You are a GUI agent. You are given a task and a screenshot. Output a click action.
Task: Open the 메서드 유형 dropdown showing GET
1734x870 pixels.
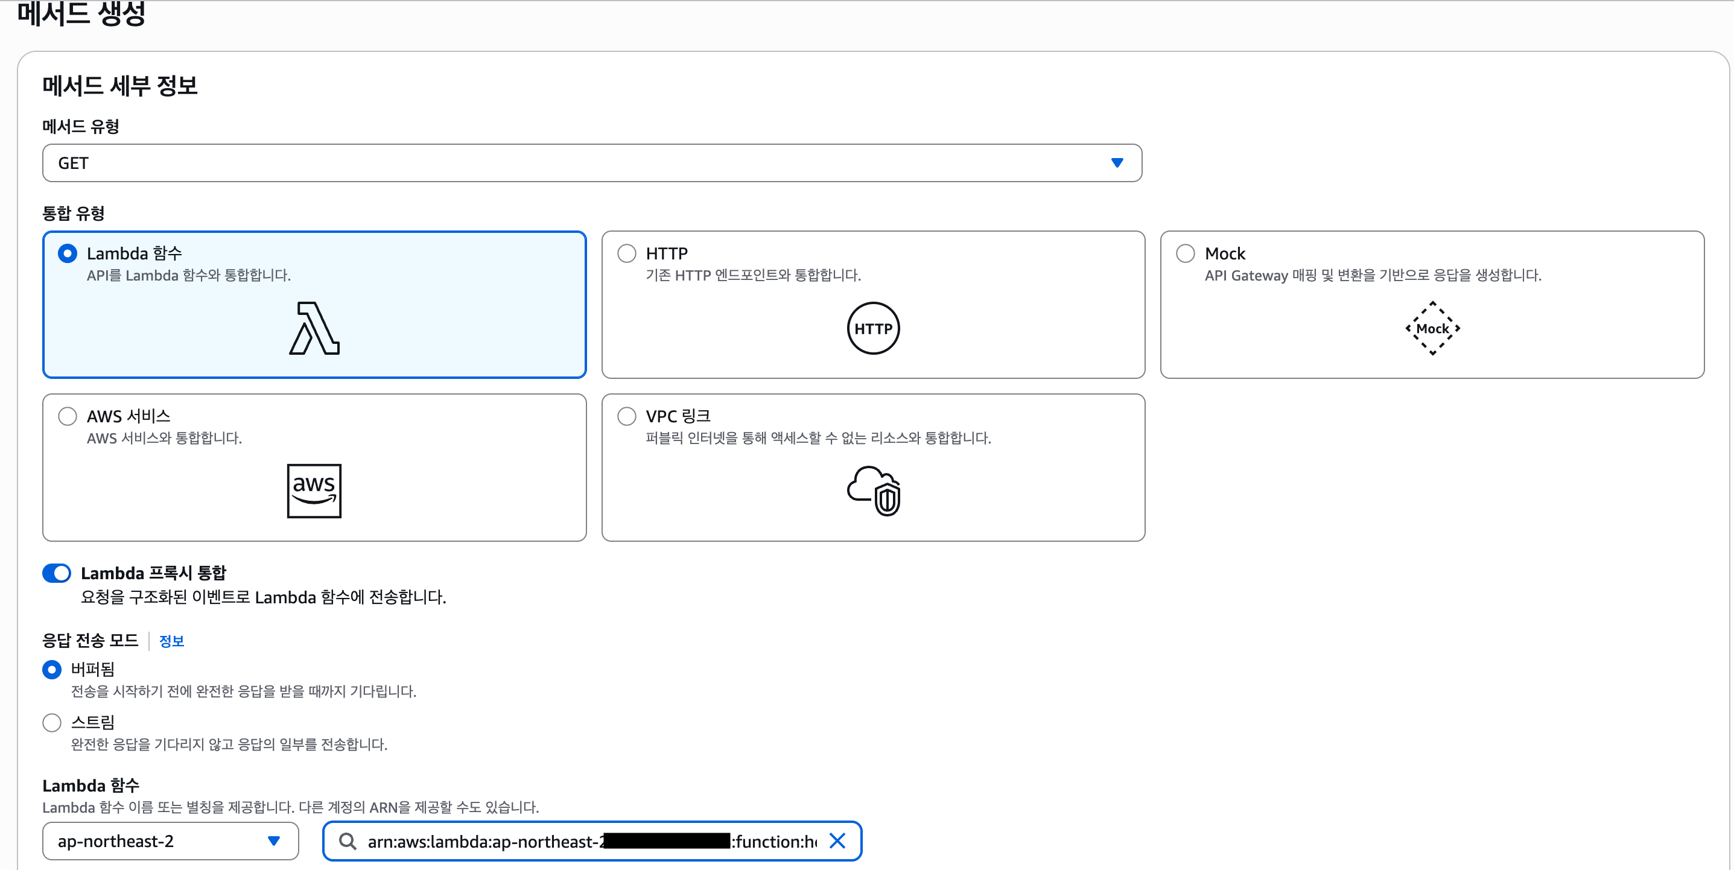[x=591, y=162]
